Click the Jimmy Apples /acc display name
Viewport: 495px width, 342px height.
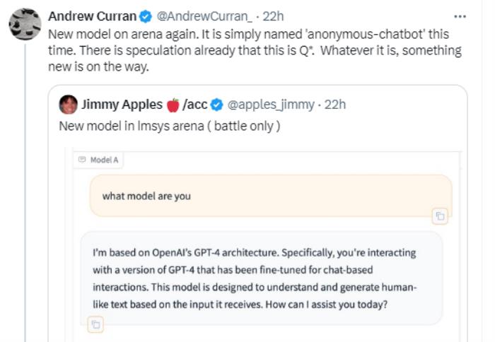[x=144, y=105]
